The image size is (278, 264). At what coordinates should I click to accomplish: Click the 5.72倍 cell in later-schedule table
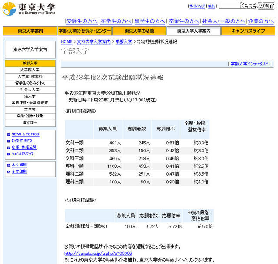175,227
